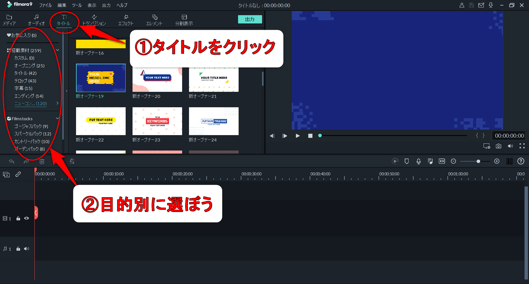Record voiceover with microphone icon

tap(419, 161)
